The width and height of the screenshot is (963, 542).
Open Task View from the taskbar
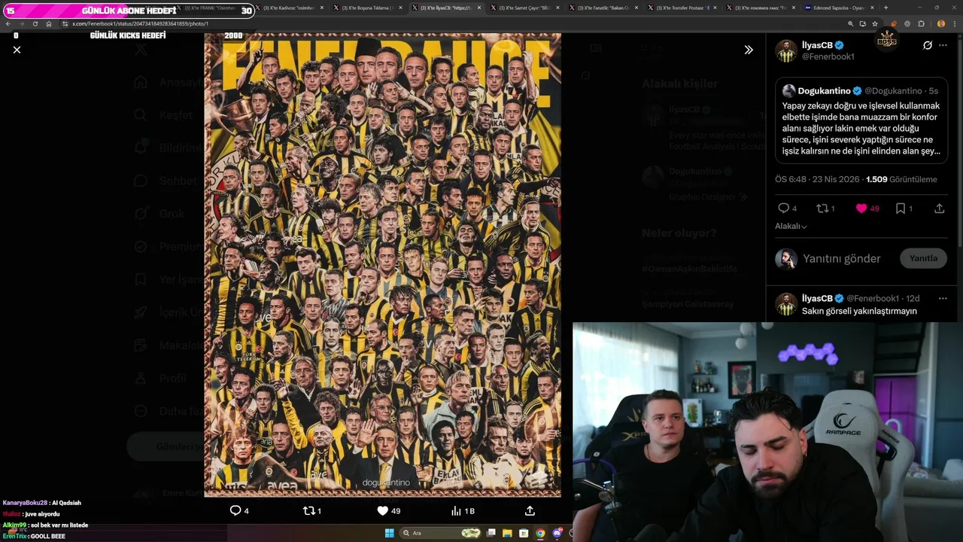tap(491, 533)
